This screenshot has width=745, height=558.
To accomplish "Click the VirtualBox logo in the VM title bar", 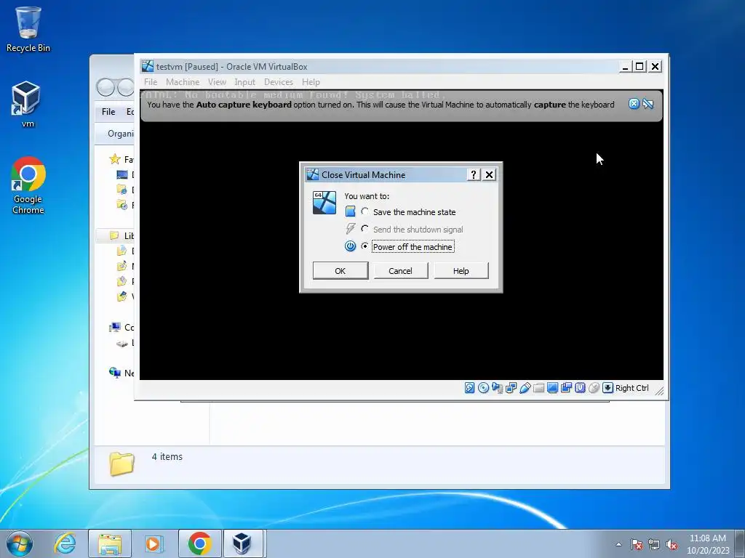I will [148, 66].
